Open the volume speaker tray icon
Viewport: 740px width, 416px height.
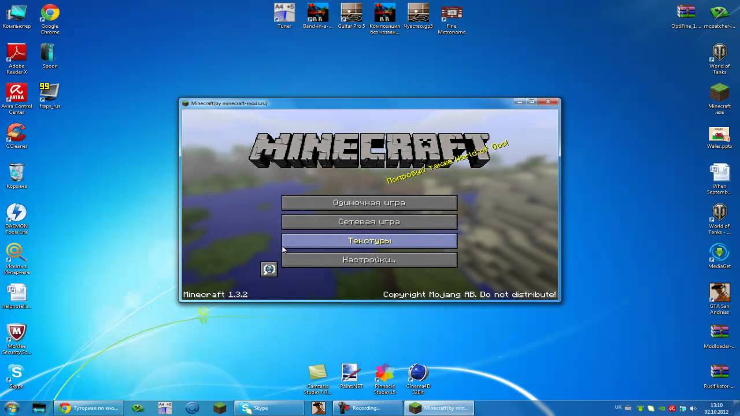click(x=693, y=408)
